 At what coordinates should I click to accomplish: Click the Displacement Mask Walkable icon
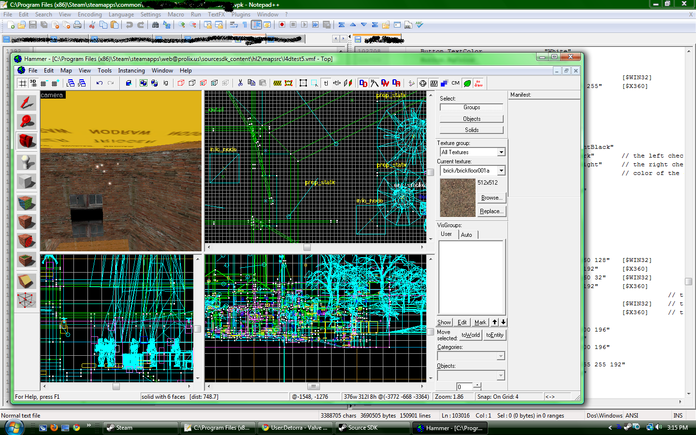[x=385, y=83]
